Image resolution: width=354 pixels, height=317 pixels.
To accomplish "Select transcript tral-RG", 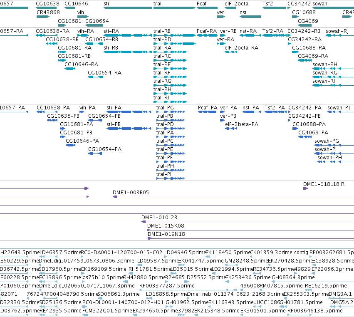I will [170, 85].
